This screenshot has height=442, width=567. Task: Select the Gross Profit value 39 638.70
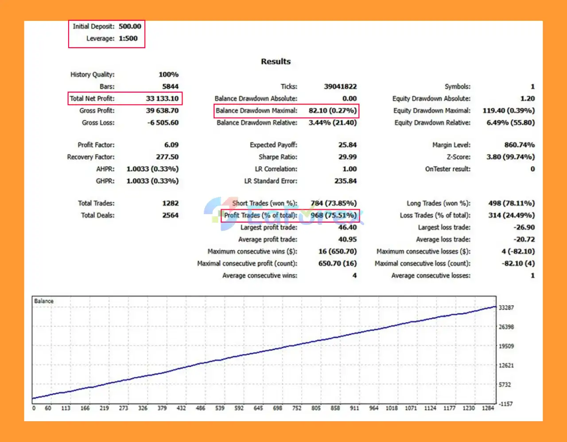[162, 111]
